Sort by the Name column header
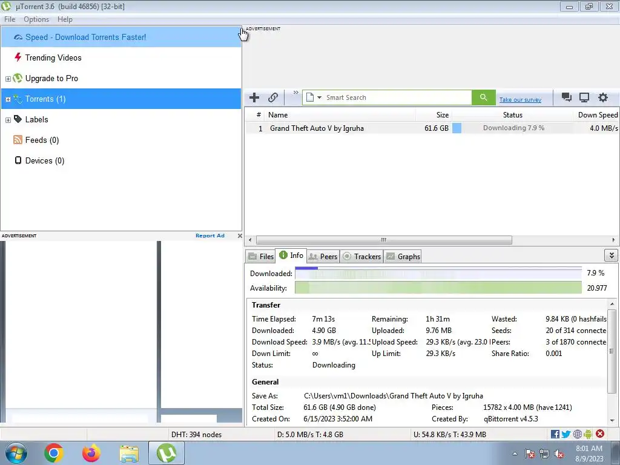Viewport: 620px width, 465px height. pyautogui.click(x=340, y=115)
